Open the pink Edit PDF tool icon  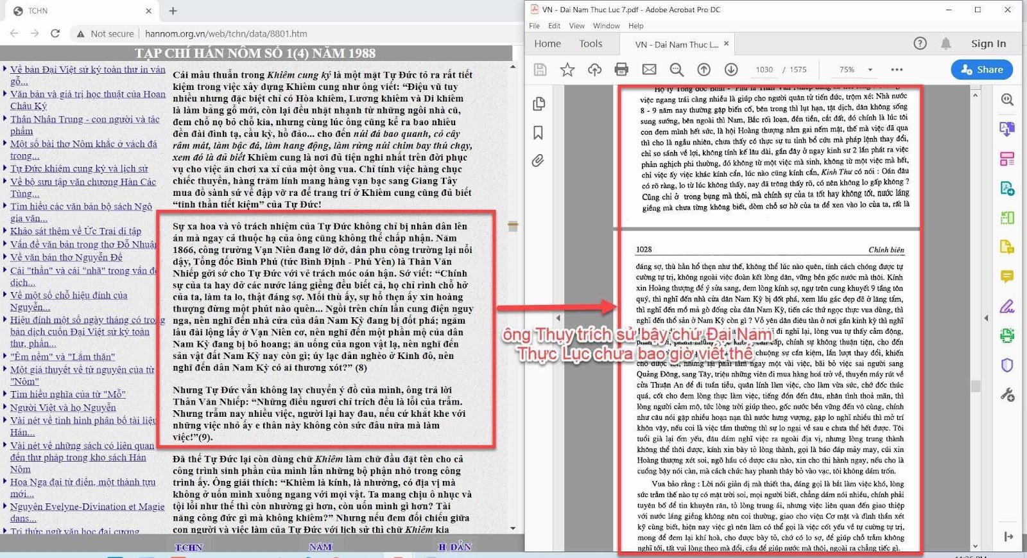(x=1007, y=159)
